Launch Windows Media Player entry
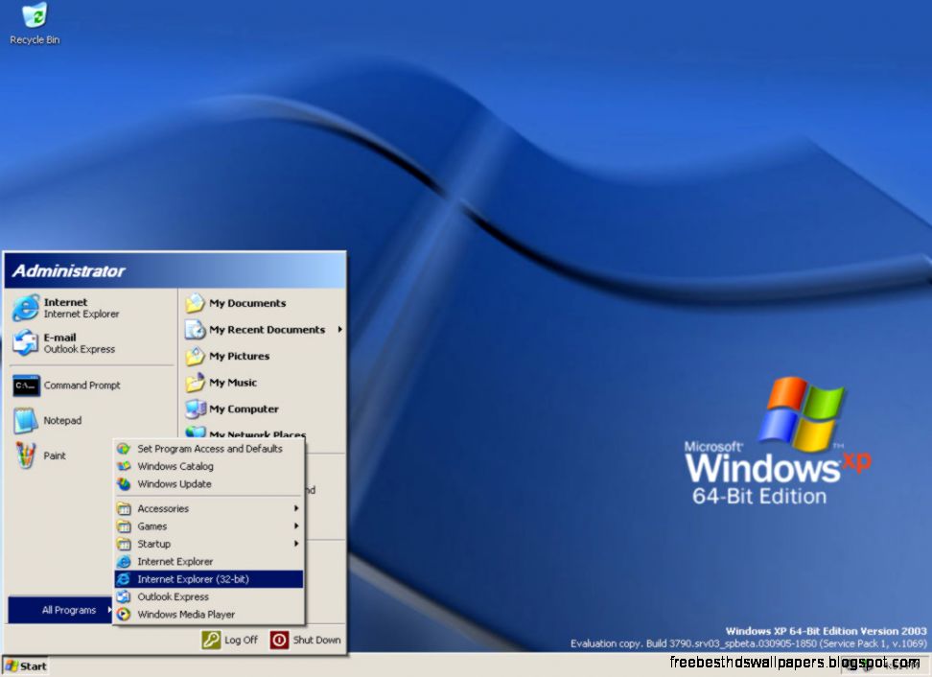Screen dimensions: 932x677 pos(209,614)
